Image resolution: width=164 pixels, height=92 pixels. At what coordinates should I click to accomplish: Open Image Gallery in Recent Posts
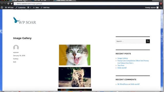tap(122, 58)
